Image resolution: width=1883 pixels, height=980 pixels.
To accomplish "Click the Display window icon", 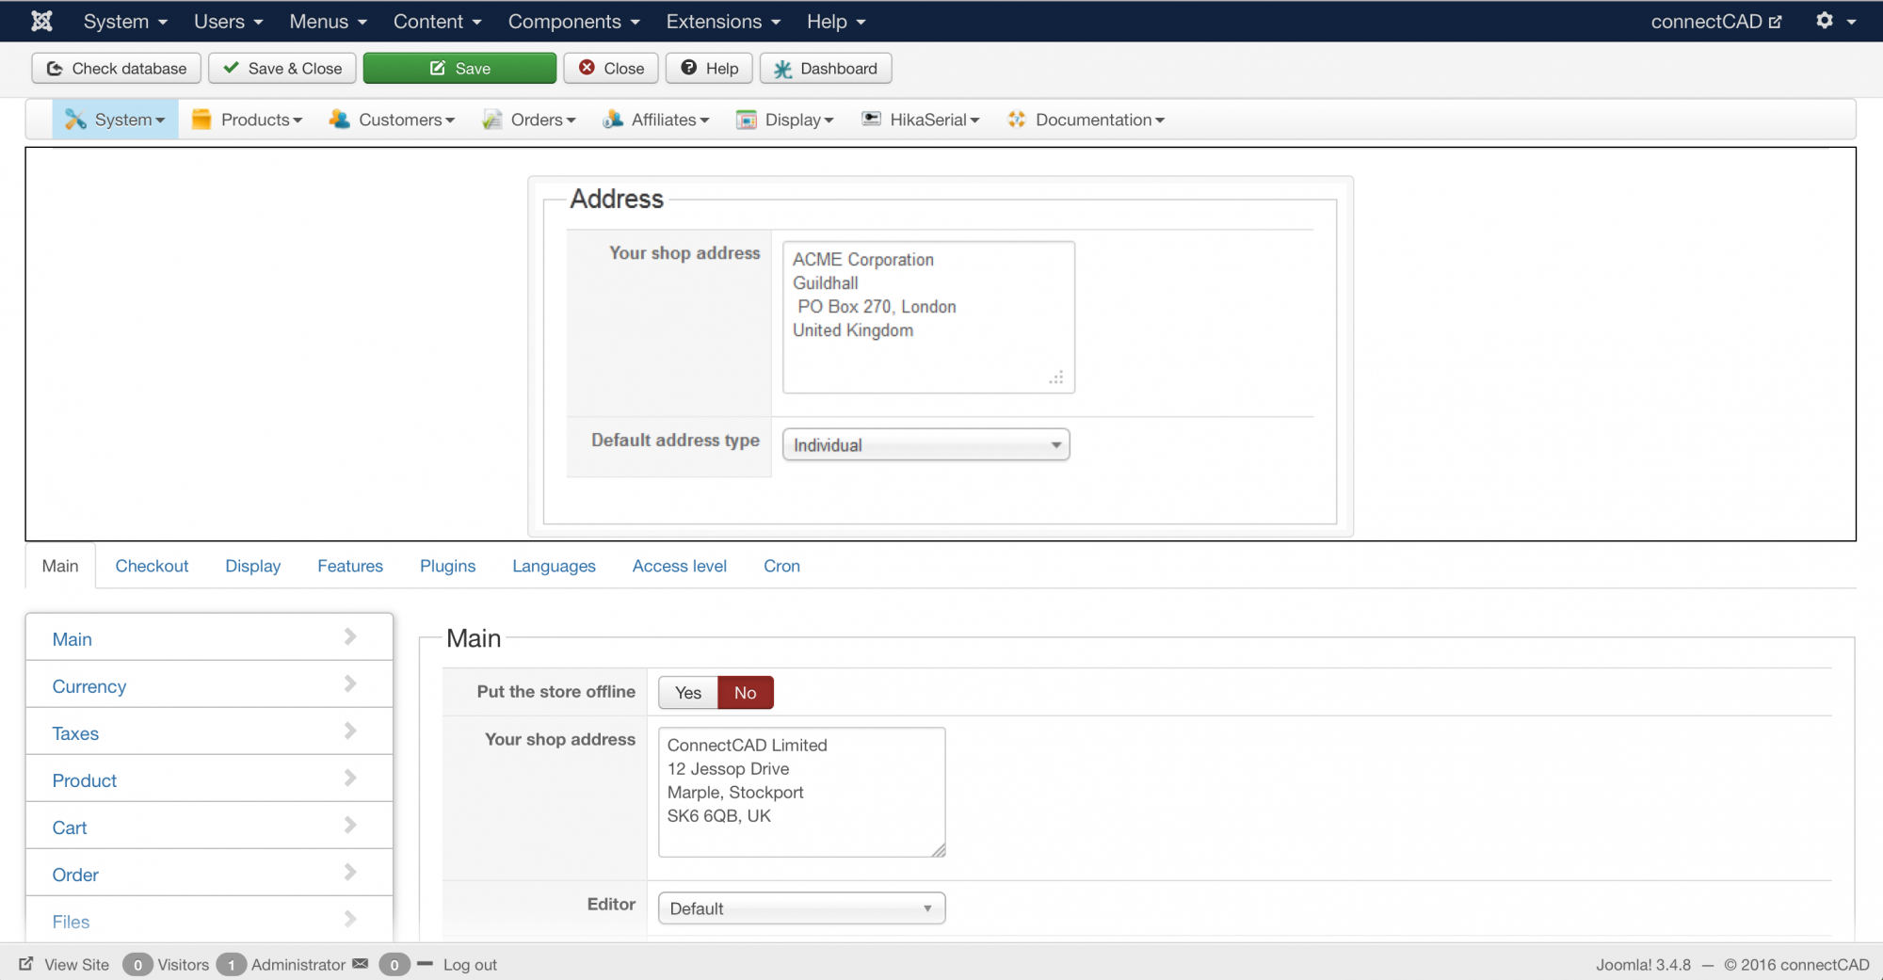I will [x=747, y=120].
